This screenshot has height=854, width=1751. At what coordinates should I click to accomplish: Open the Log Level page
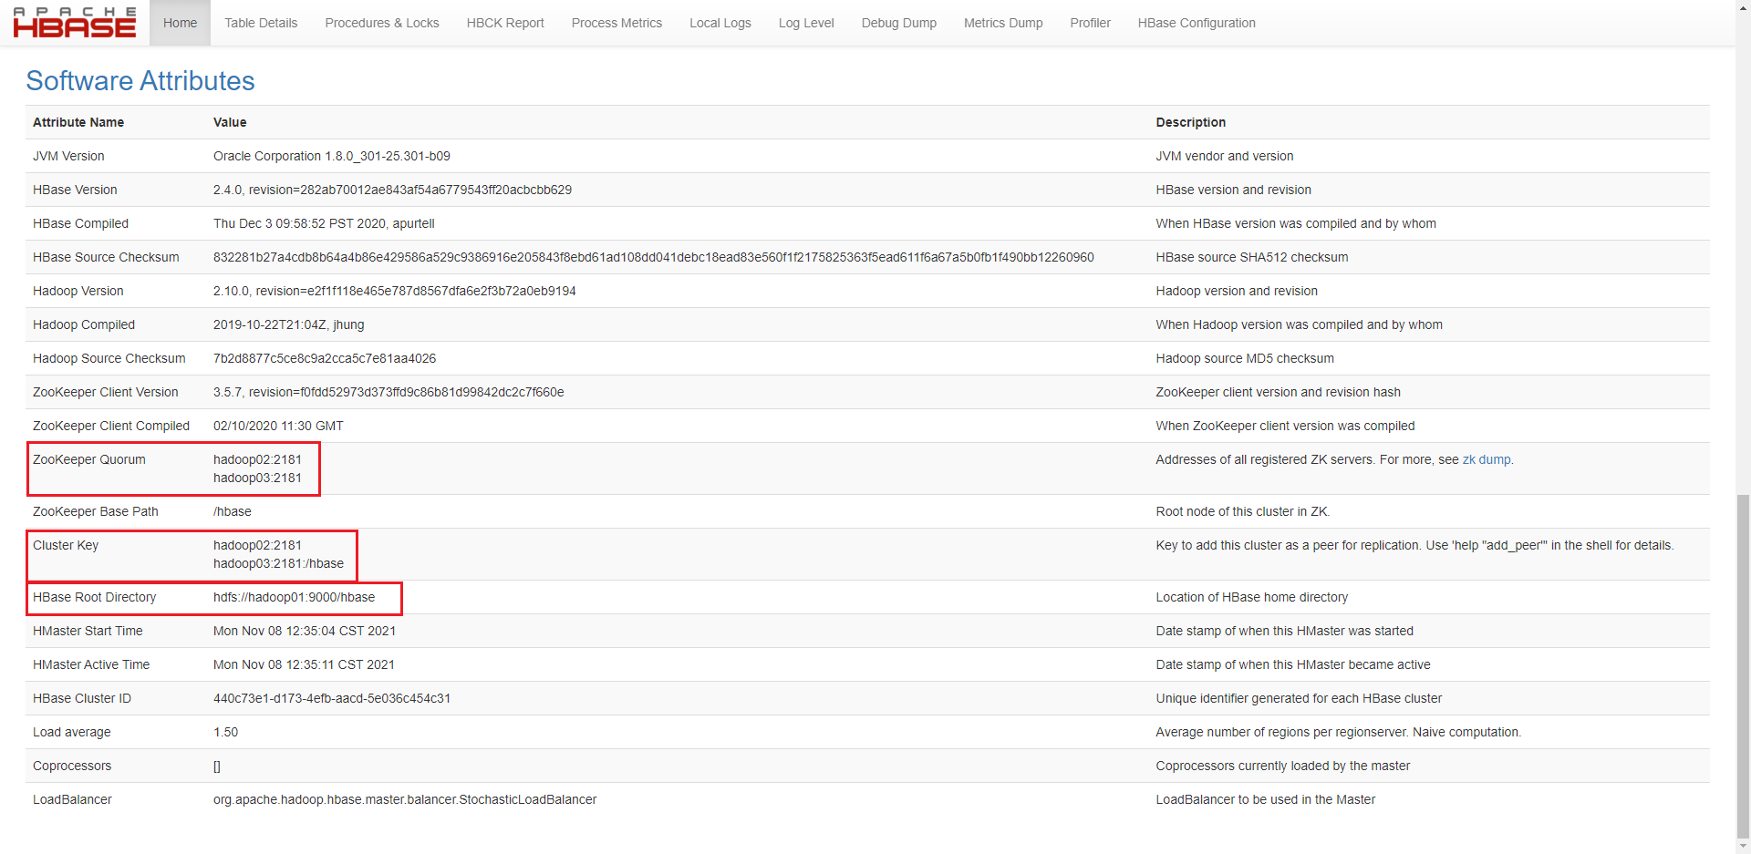[x=806, y=23]
